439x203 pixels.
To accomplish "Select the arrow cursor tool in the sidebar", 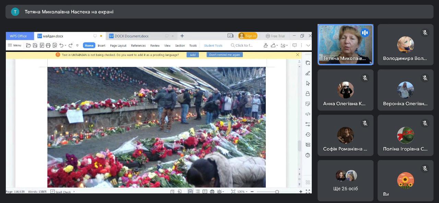I will coord(308,83).
